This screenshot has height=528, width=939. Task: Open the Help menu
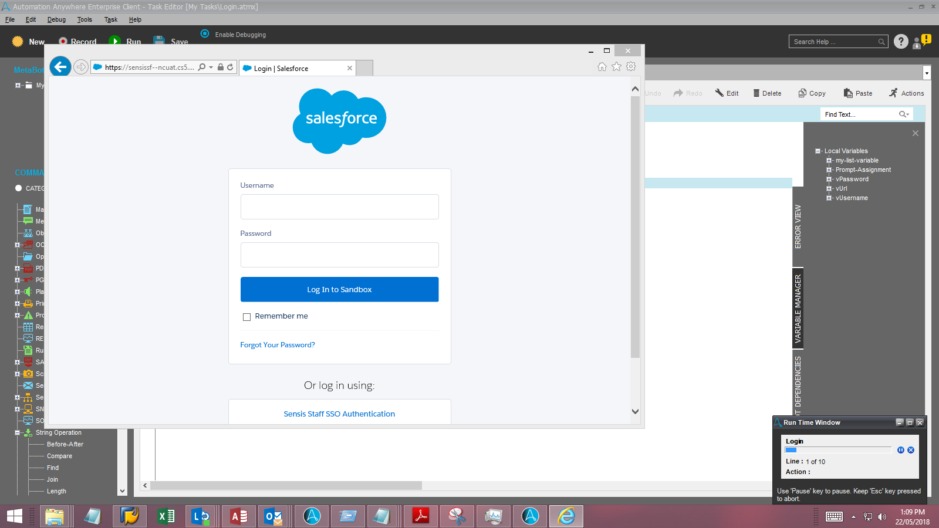click(x=135, y=19)
